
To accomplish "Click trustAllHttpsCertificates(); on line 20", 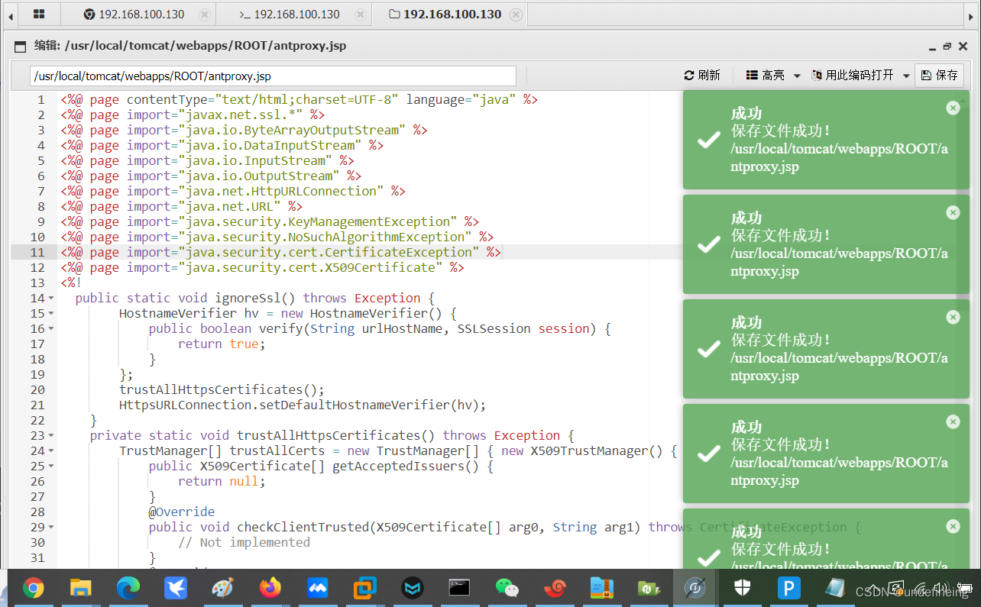I will (222, 389).
